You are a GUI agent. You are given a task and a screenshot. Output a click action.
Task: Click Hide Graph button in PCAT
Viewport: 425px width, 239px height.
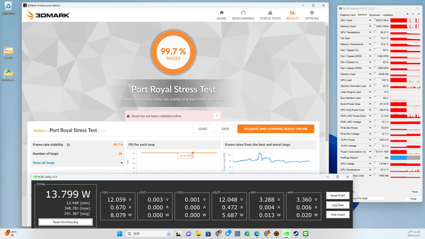[x=338, y=215]
